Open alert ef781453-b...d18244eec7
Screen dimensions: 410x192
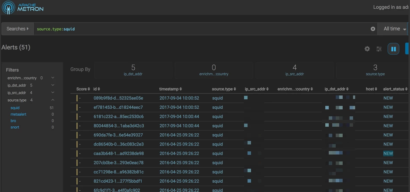coord(118,107)
